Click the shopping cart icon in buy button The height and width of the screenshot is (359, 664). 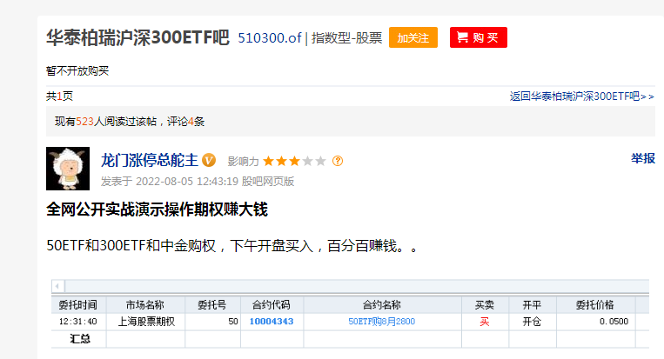pos(462,37)
